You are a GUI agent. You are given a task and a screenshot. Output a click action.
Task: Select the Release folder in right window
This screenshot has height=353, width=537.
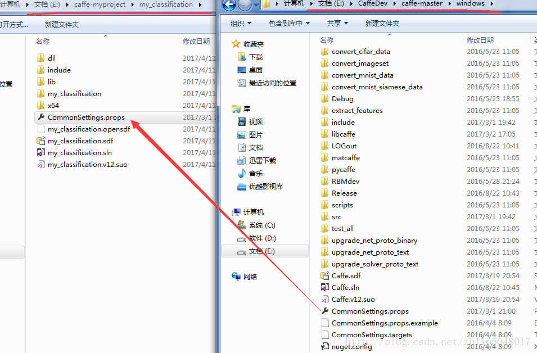click(x=344, y=193)
